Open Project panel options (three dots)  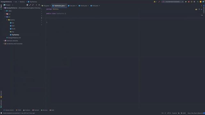[36, 5]
